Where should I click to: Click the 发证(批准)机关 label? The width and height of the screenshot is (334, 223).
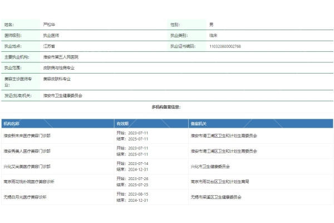click(18, 96)
